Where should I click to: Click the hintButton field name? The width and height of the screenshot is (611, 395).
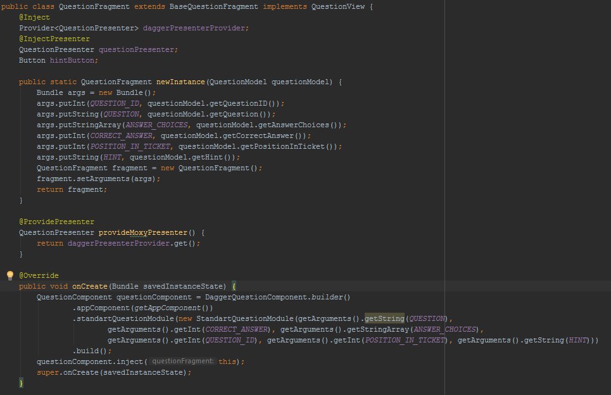72,60
